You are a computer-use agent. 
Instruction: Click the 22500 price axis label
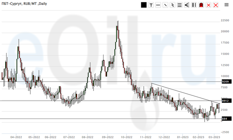pyautogui.click(x=225, y=20)
